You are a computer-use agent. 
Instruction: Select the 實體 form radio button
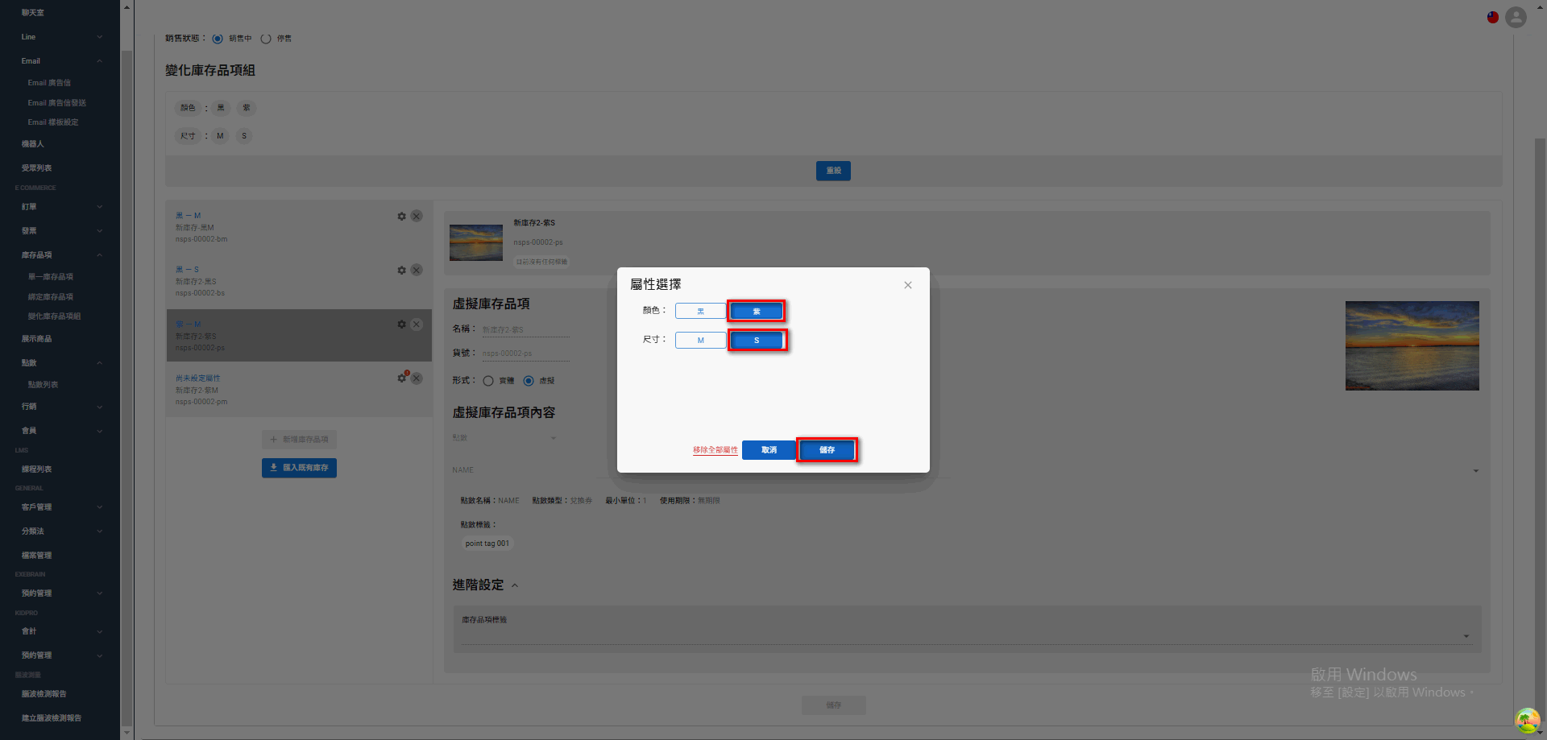(488, 381)
